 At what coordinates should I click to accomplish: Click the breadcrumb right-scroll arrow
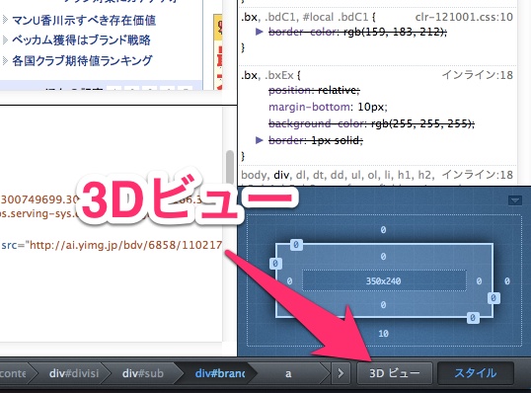coord(341,373)
